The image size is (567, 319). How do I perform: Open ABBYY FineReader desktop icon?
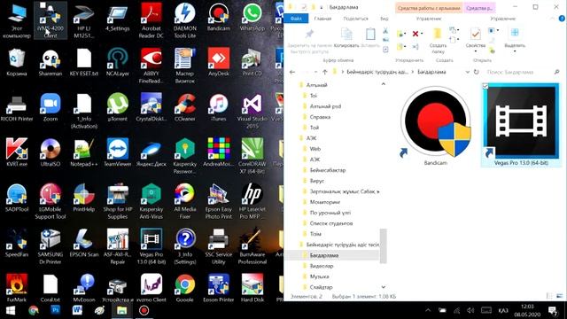(151, 66)
